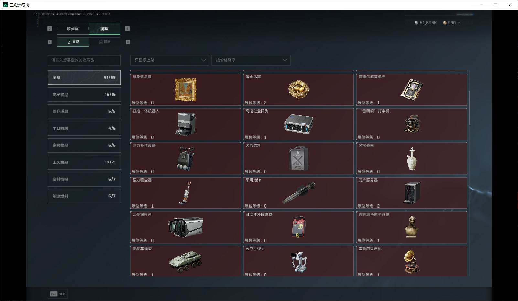This screenshot has height=301, width=518.
Task: Click the 高速磁盘阵列 title text
Action: [x=257, y=111]
